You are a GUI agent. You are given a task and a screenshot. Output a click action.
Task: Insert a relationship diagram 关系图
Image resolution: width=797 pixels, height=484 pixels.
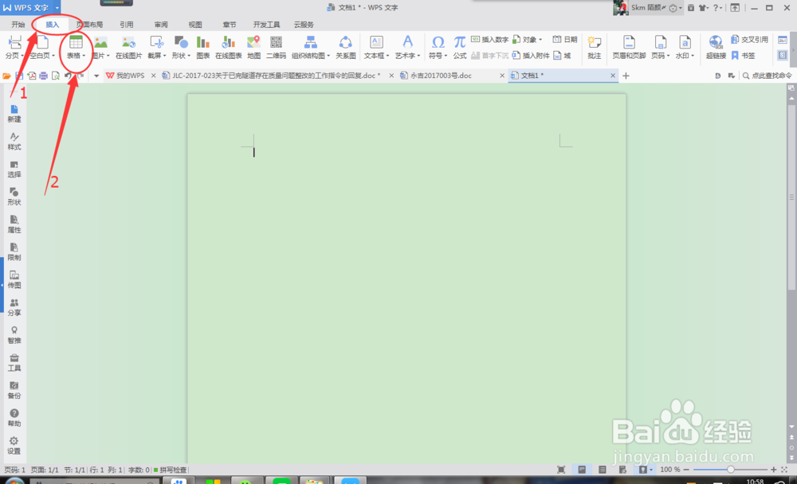(346, 47)
